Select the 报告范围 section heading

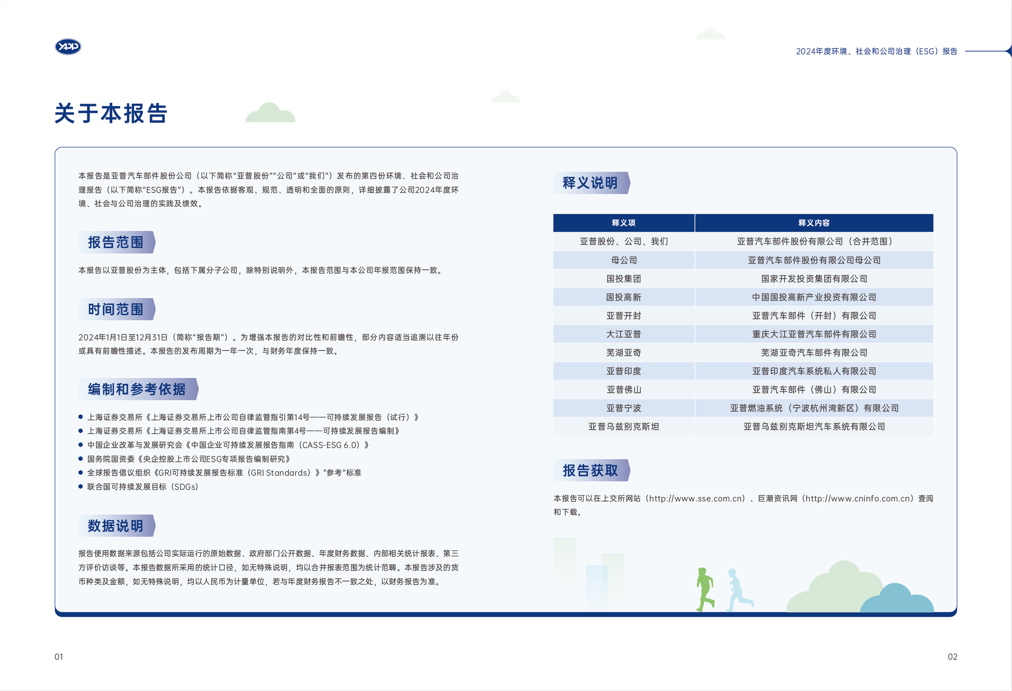tap(116, 242)
